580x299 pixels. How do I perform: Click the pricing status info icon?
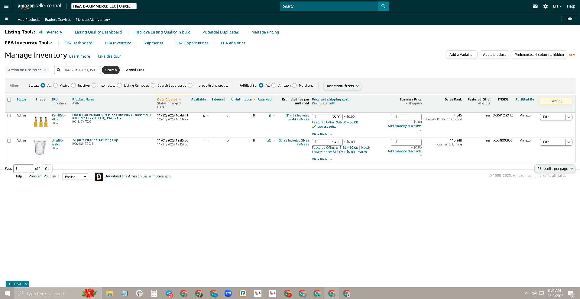coord(333,103)
